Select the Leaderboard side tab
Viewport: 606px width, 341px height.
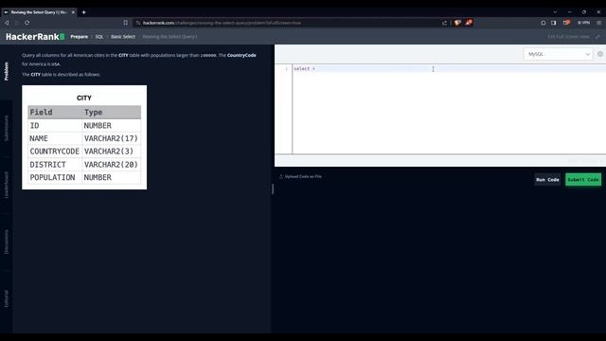(x=7, y=185)
